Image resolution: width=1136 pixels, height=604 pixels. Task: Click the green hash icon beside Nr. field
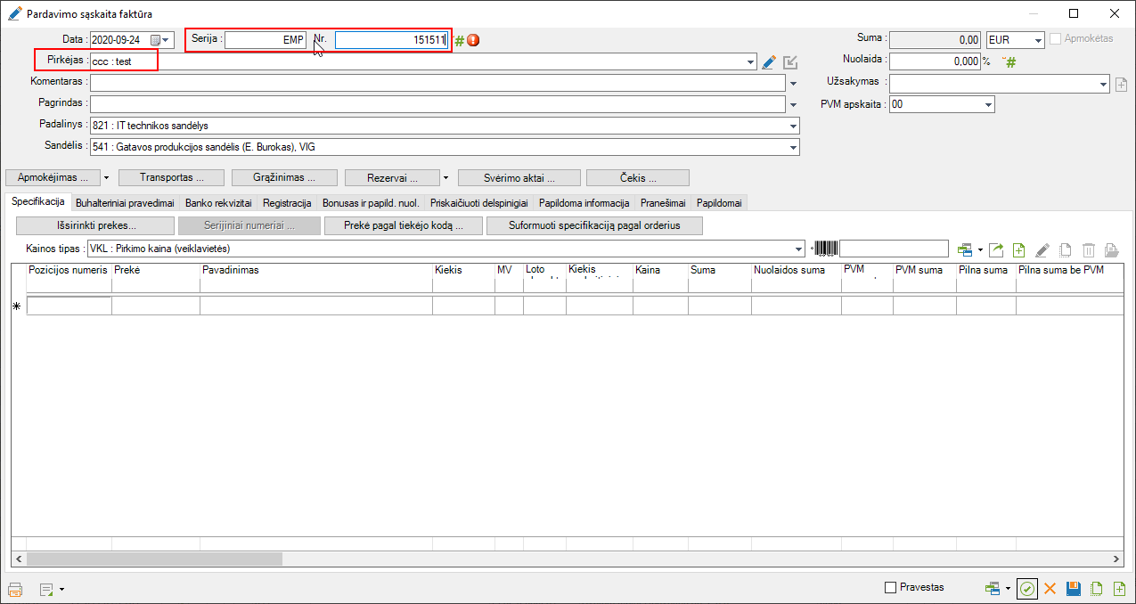coord(460,40)
